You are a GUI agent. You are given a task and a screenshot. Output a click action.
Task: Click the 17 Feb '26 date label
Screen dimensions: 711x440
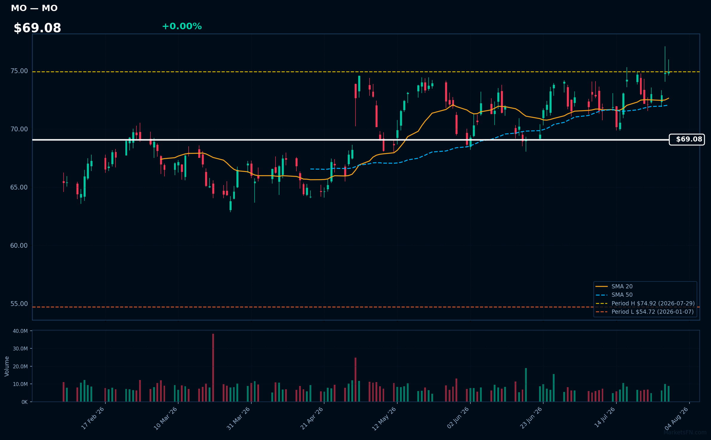coord(93,418)
